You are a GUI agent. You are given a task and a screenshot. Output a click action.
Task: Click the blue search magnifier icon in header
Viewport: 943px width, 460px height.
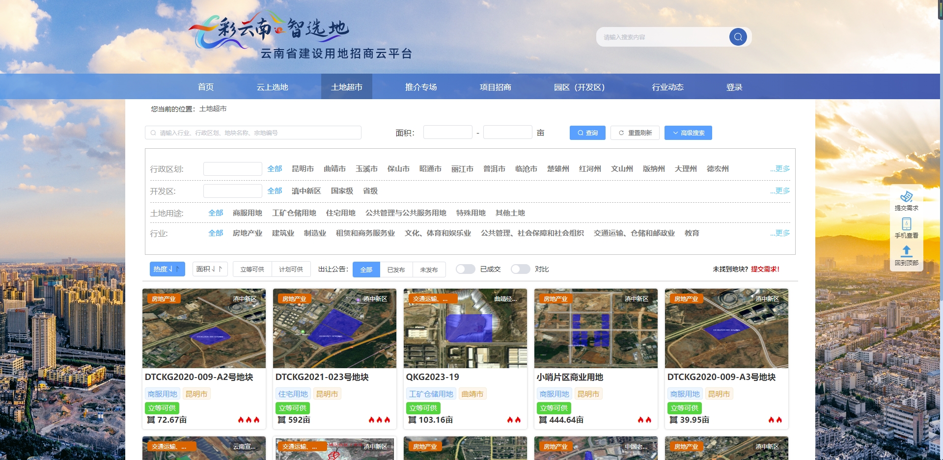(x=738, y=37)
